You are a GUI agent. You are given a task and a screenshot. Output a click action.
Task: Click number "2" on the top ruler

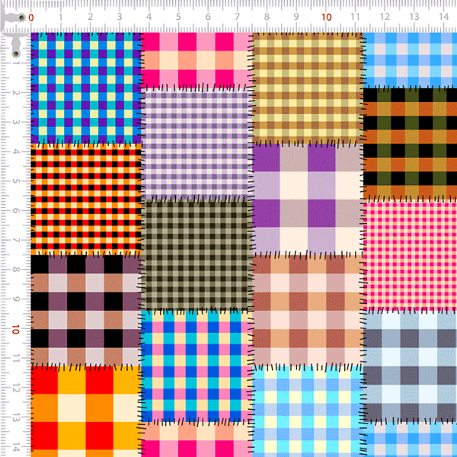click(91, 17)
